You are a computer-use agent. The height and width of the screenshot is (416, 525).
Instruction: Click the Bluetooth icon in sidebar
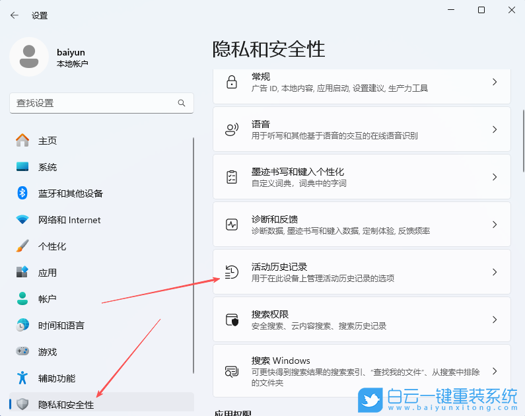[22, 193]
